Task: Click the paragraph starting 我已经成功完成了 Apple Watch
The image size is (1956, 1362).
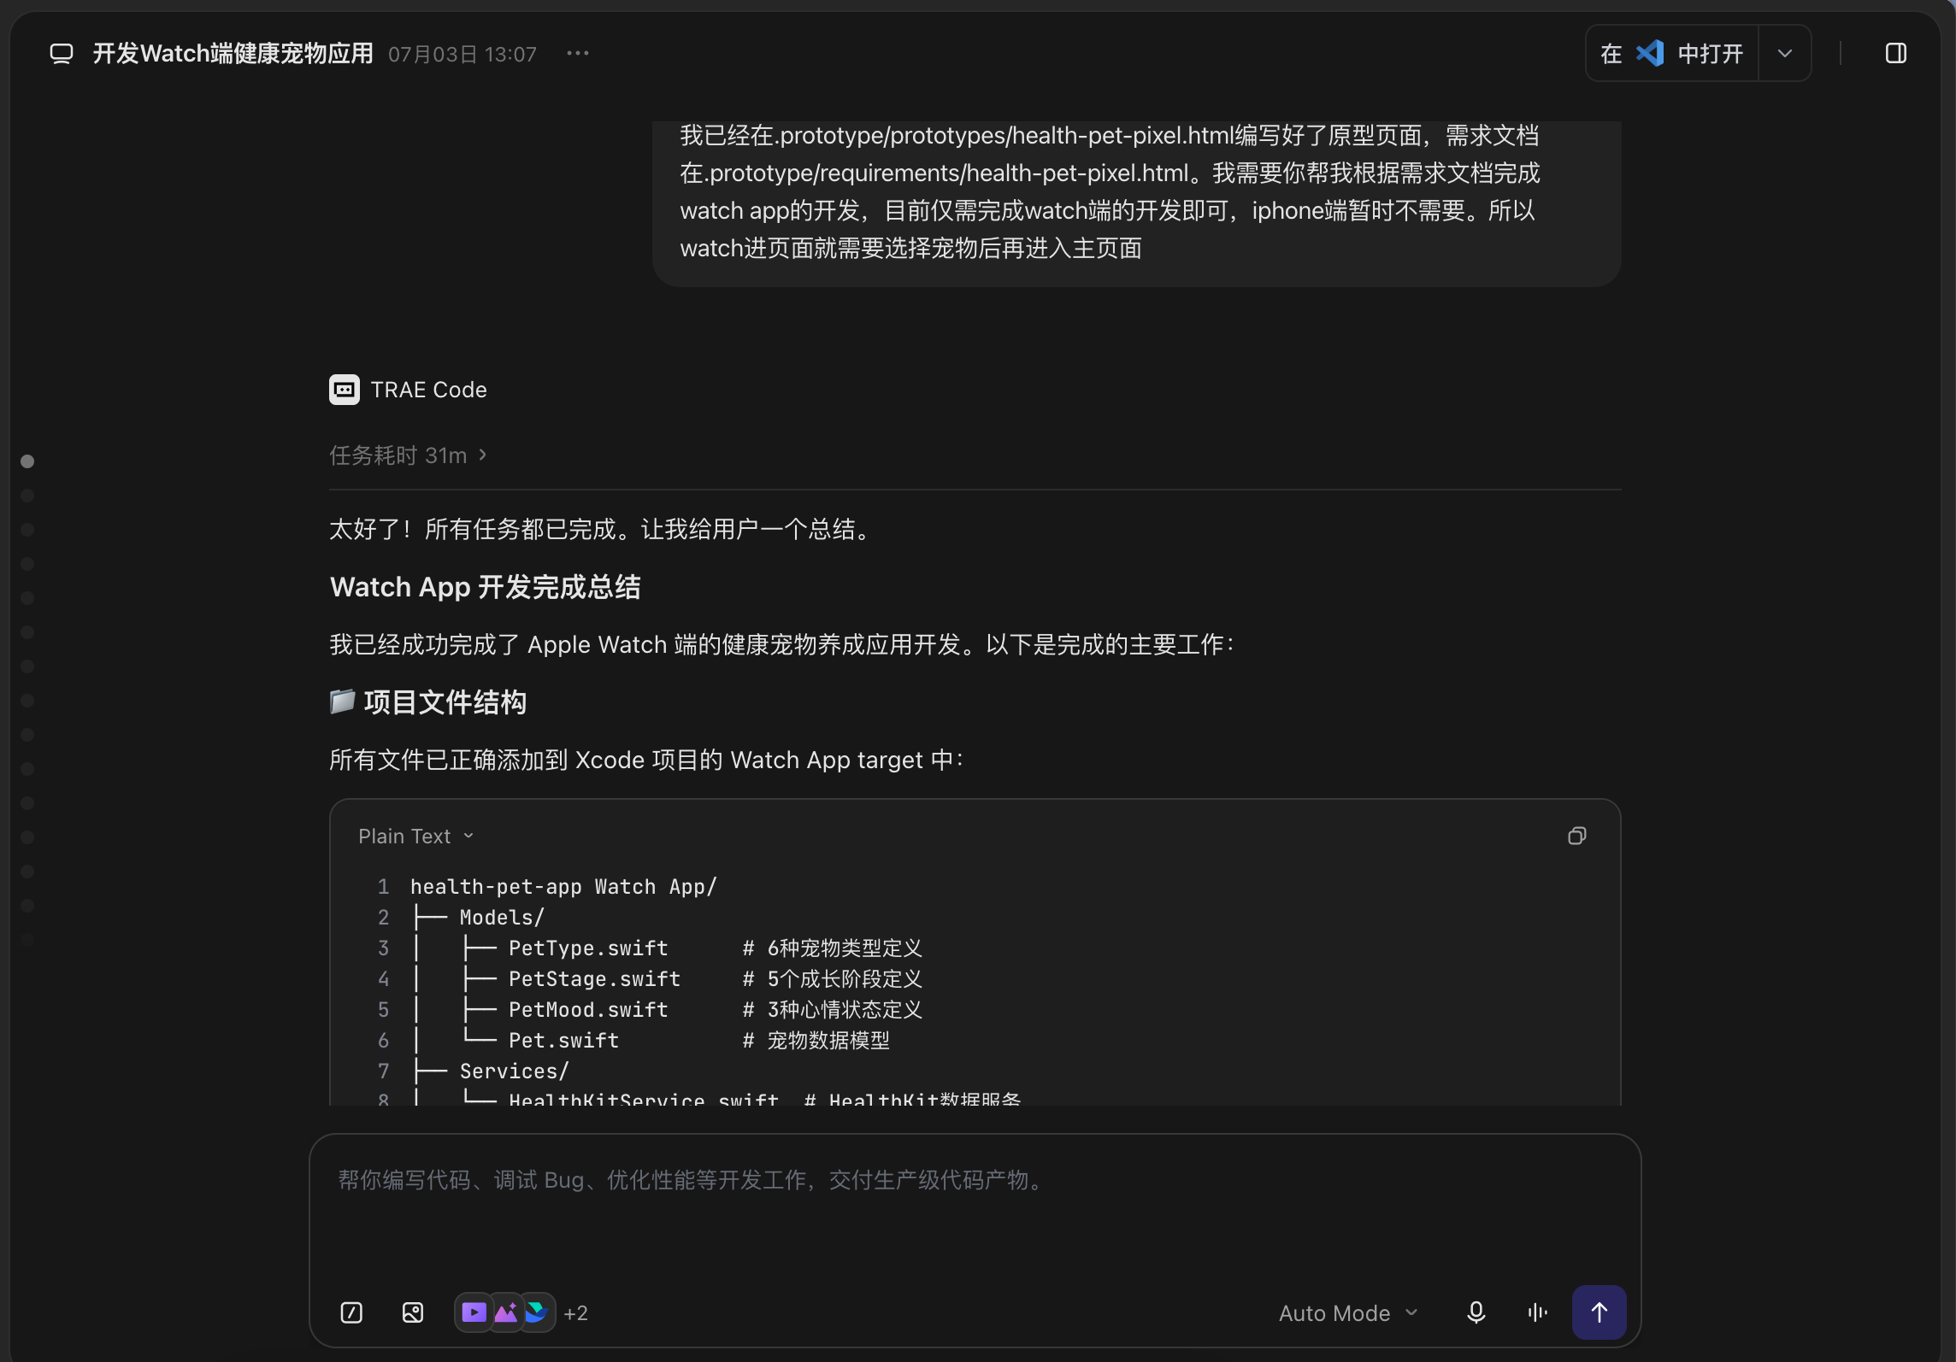Action: pos(782,645)
